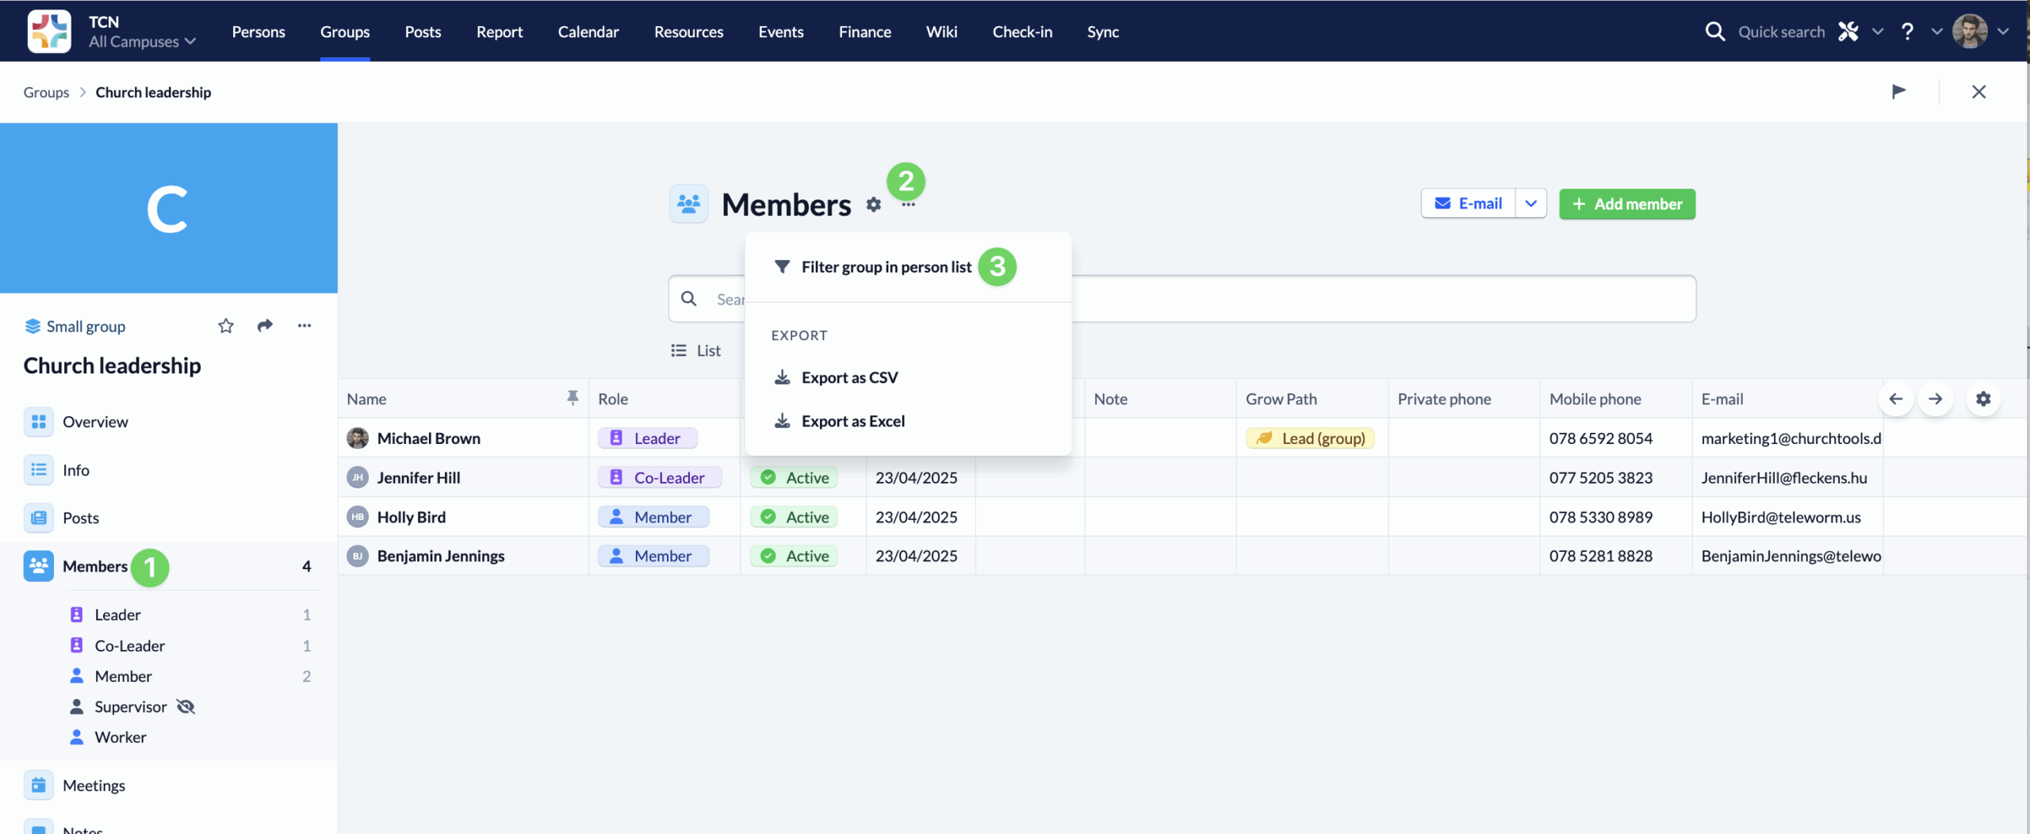Click the flag icon in breadcrumb bar
This screenshot has width=2030, height=834.
(x=1898, y=92)
